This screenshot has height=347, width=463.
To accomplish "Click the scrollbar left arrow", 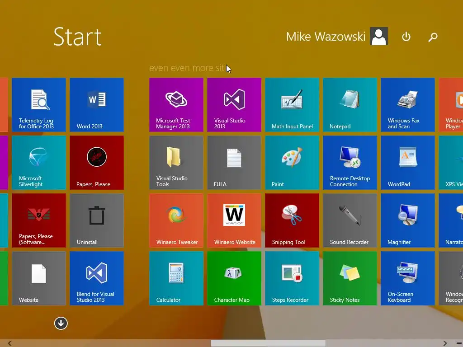I will (x=10, y=343).
